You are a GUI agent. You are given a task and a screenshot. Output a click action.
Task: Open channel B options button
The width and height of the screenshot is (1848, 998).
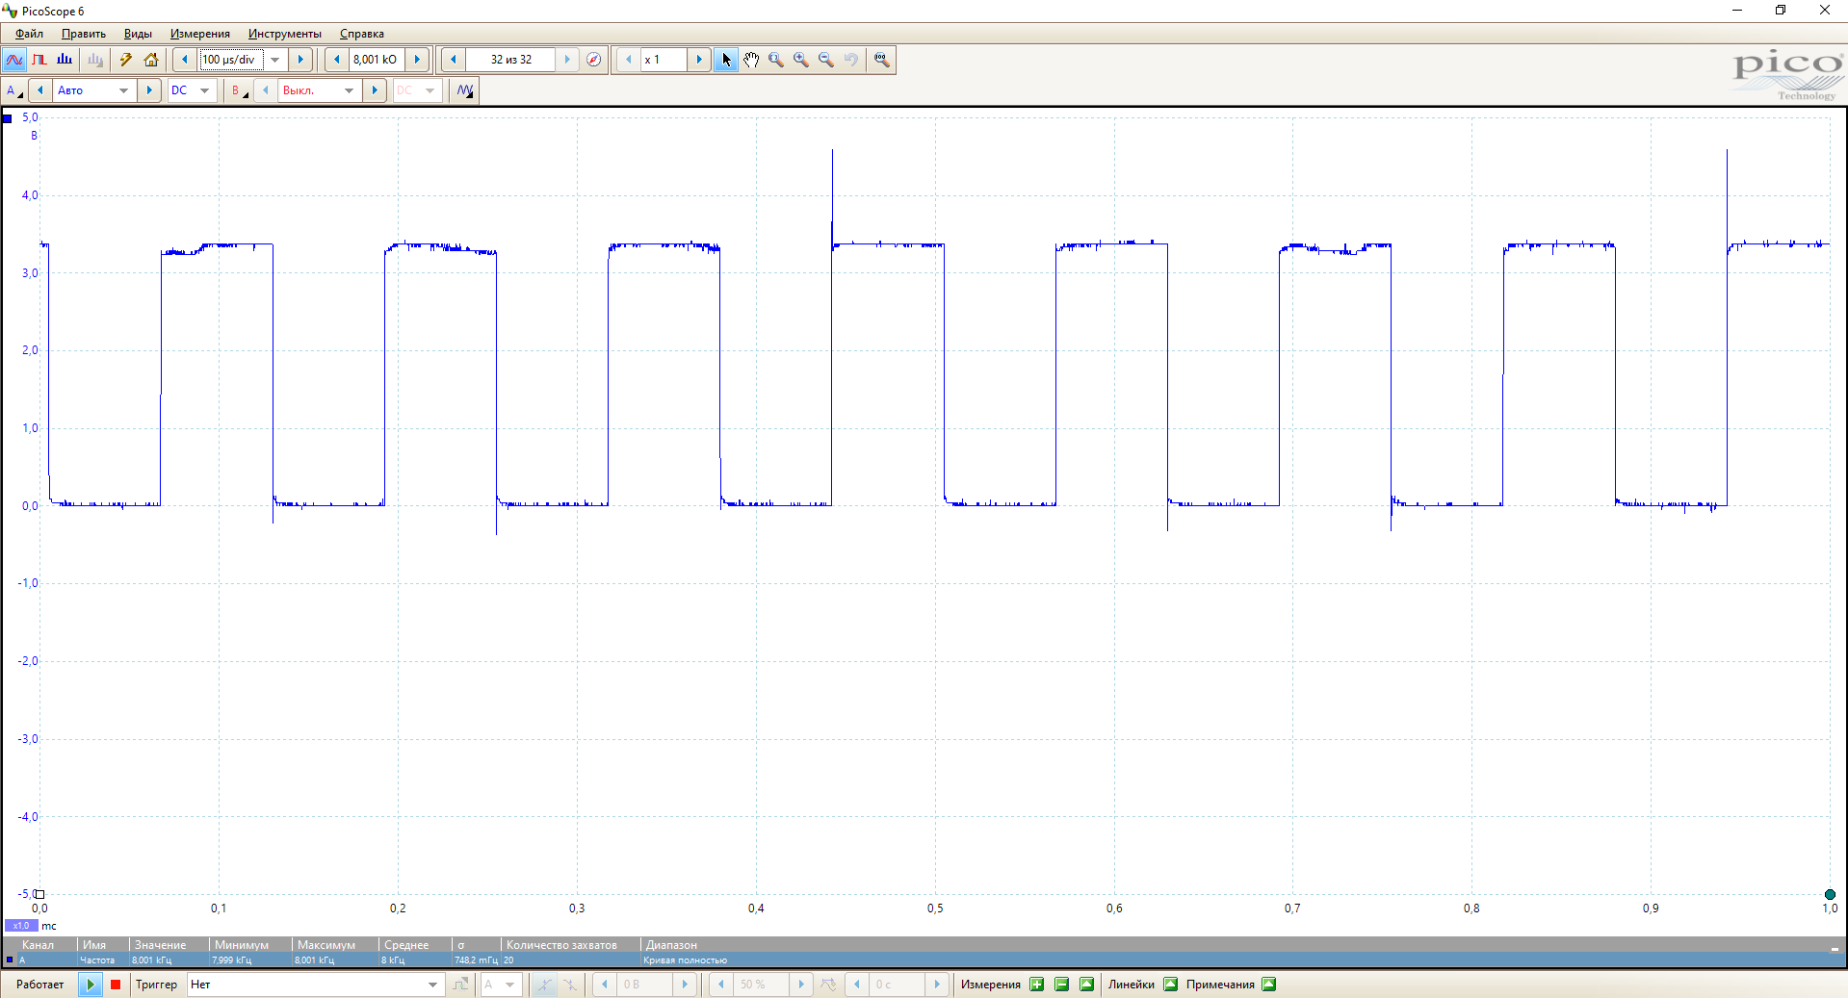click(239, 90)
